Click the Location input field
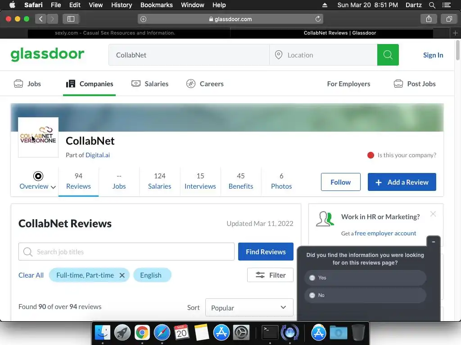Image resolution: width=461 pixels, height=345 pixels. (323, 55)
